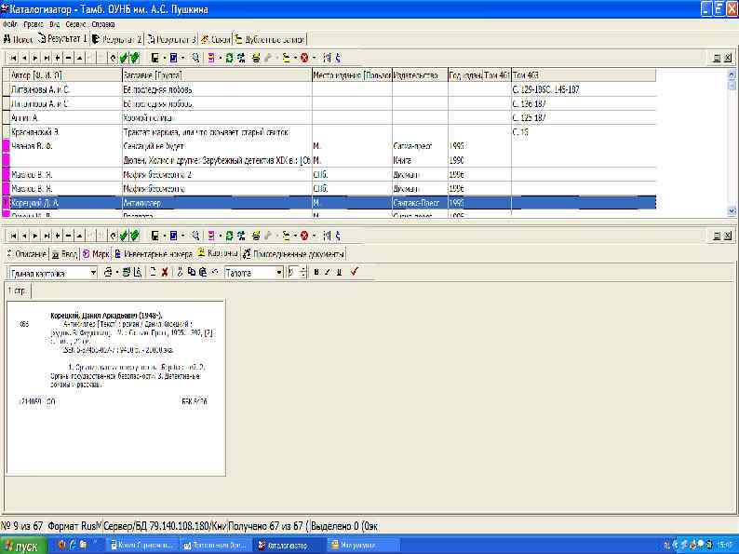Open the dropdown arrow beside the card printer icon
The image size is (739, 554).
117,272
